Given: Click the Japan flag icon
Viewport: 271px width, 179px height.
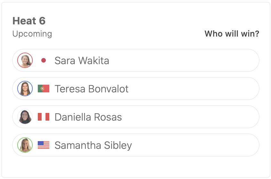Looking at the screenshot, I should pos(44,60).
